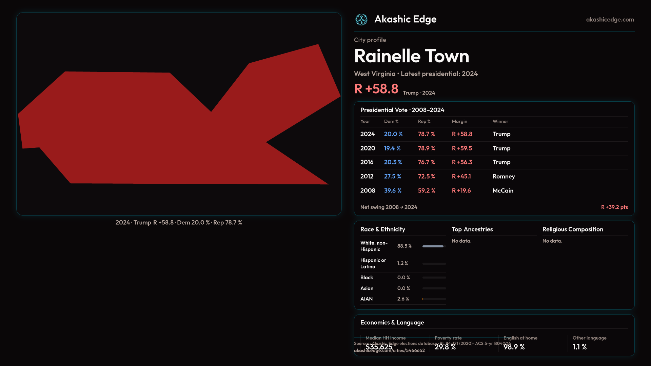The height and width of the screenshot is (366, 651).
Task: Click McCain winner in the 2008 row
Action: pos(502,191)
